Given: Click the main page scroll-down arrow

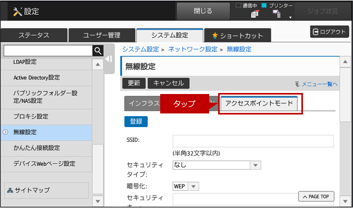Looking at the screenshot, I should coord(345,201).
